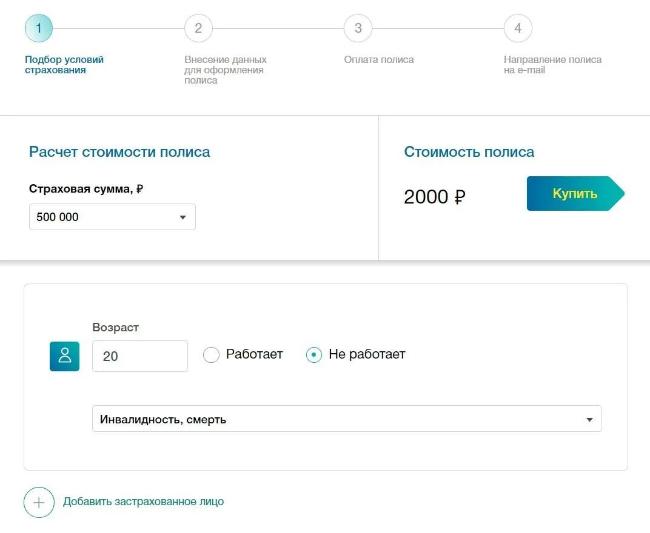Click the "Возраст" age input field
Viewport: 650px width, 533px height.
click(140, 356)
